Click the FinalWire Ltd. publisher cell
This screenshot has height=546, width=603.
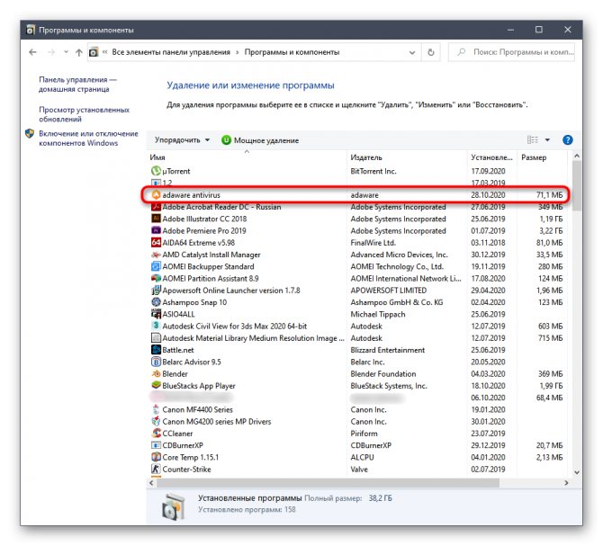pyautogui.click(x=373, y=243)
